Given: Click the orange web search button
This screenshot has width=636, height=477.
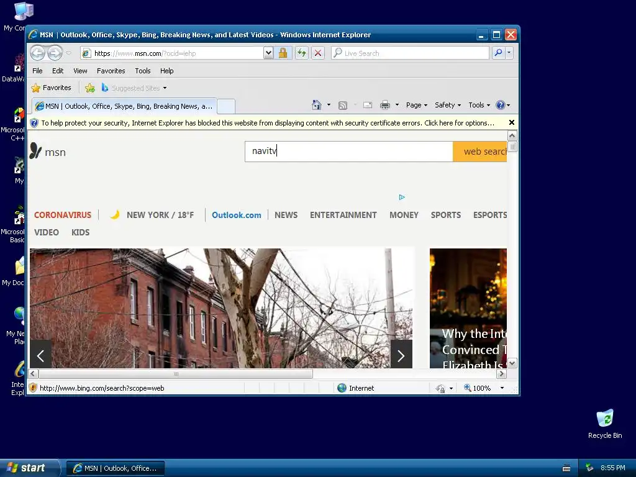Looking at the screenshot, I should coord(480,152).
